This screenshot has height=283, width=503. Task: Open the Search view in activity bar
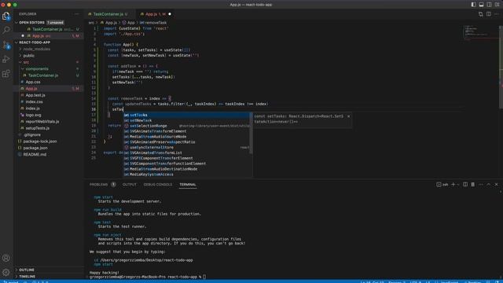pos(6,30)
